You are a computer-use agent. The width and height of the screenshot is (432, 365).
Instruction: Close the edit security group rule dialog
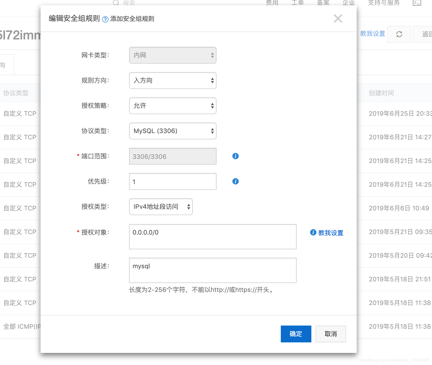(x=338, y=19)
